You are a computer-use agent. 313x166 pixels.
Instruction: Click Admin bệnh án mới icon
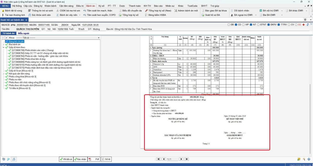(x=176, y=11)
